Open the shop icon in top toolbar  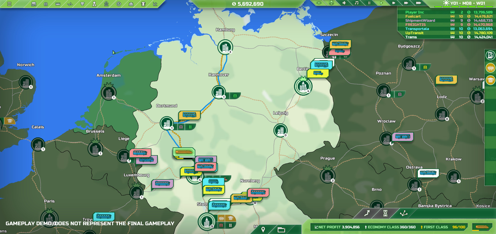coord(34,4)
